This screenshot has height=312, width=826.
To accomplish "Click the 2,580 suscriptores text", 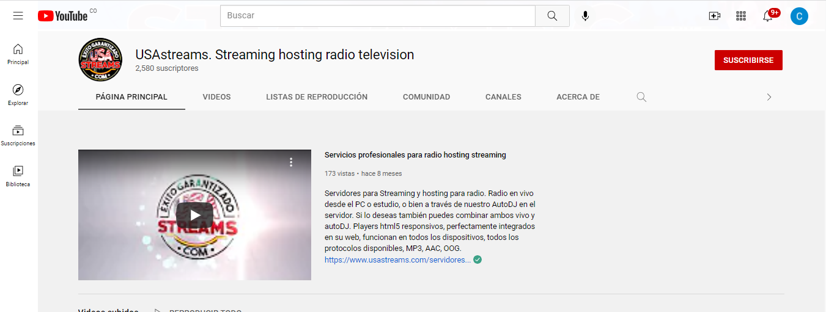I will click(167, 68).
